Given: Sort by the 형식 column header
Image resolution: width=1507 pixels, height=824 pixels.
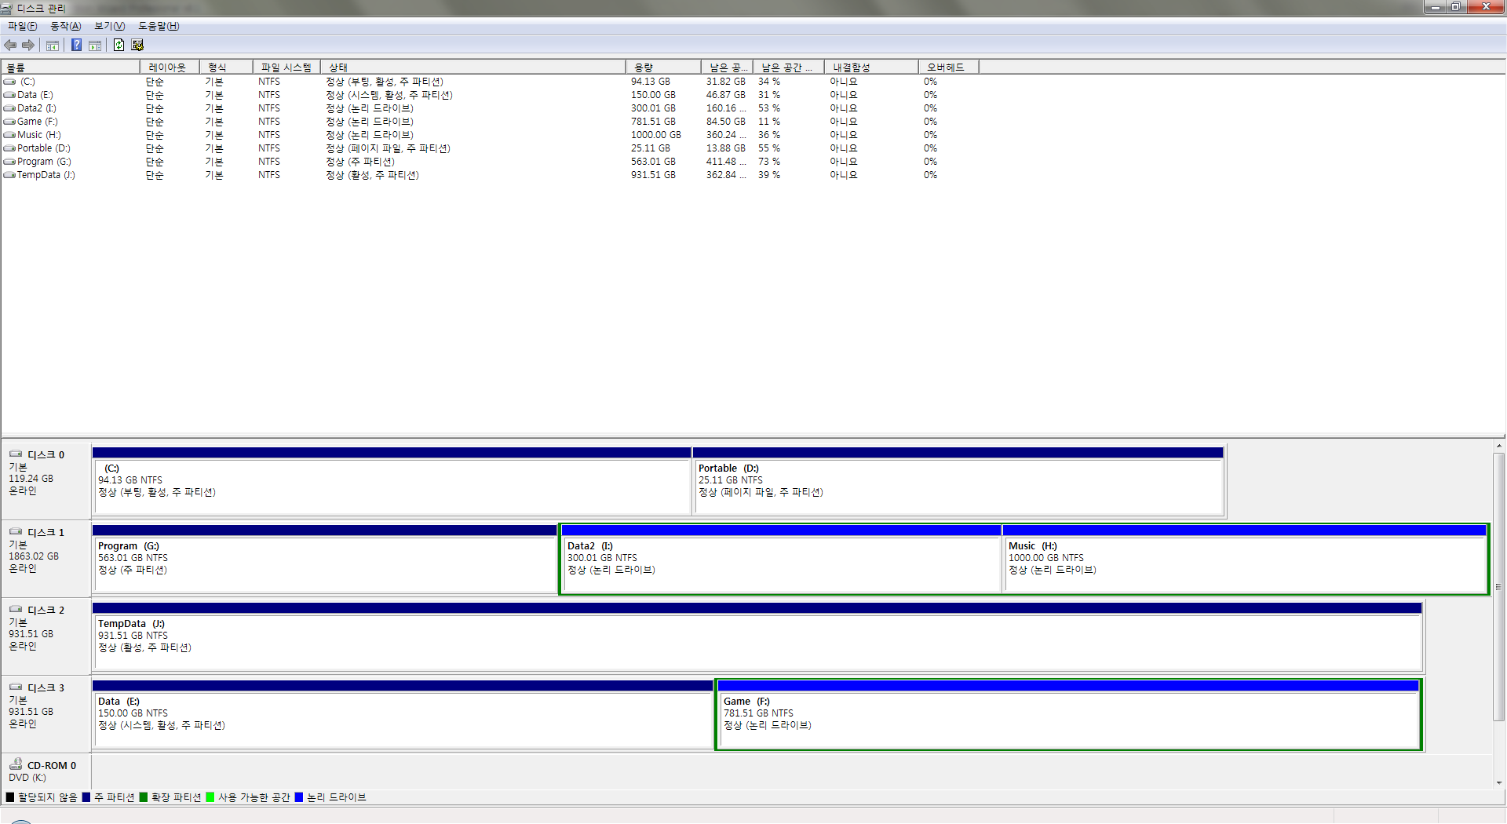Looking at the screenshot, I should coord(226,67).
